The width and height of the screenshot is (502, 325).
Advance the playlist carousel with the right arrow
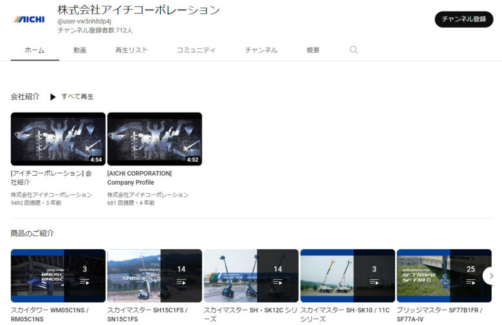(x=492, y=275)
